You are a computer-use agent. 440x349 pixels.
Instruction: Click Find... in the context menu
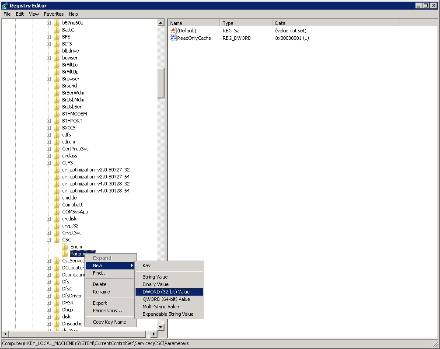point(111,273)
